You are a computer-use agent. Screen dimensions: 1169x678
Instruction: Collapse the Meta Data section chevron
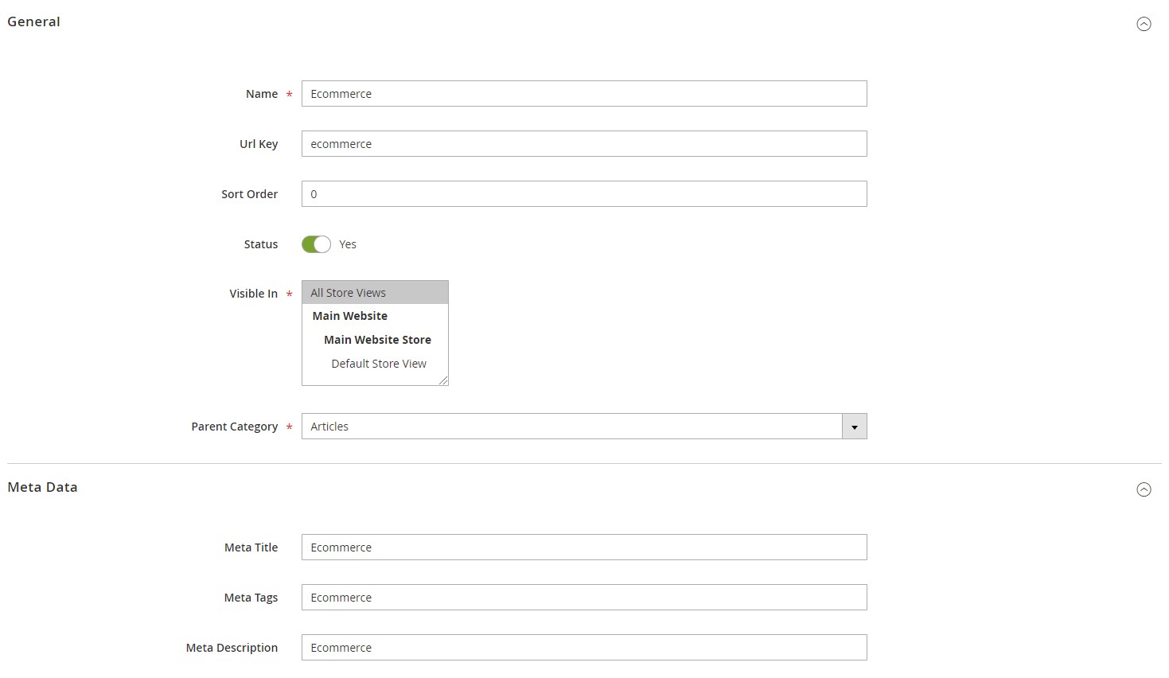pyautogui.click(x=1144, y=489)
